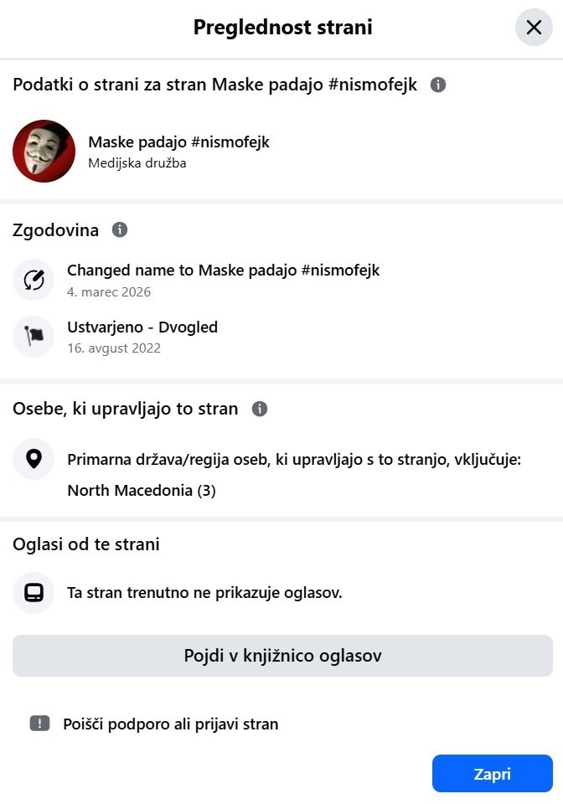This screenshot has height=804, width=563.
Task: Click the page name Maske padajo #nismofejk
Action: tap(177, 142)
